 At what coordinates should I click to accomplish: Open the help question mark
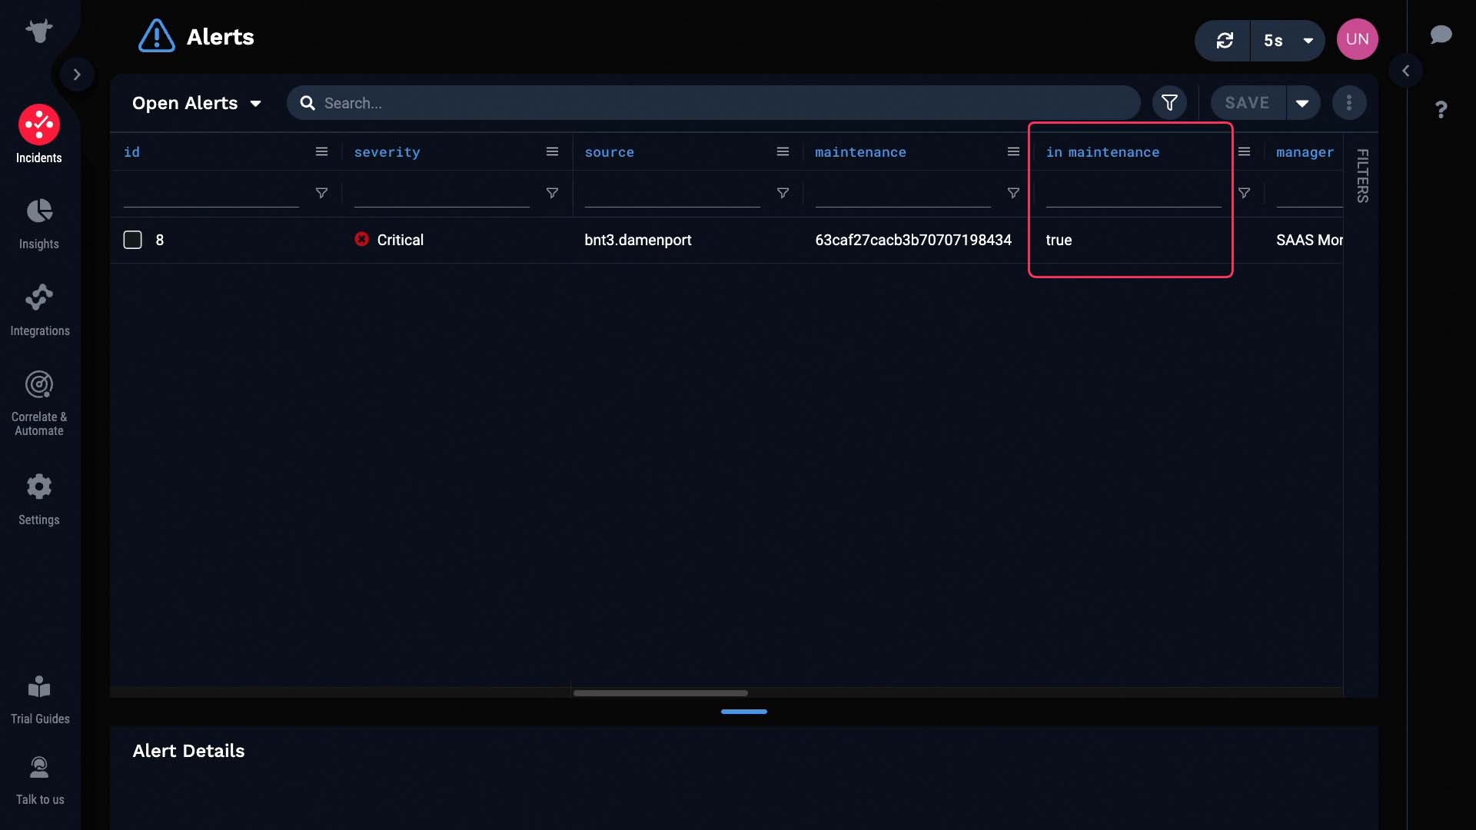click(x=1441, y=110)
